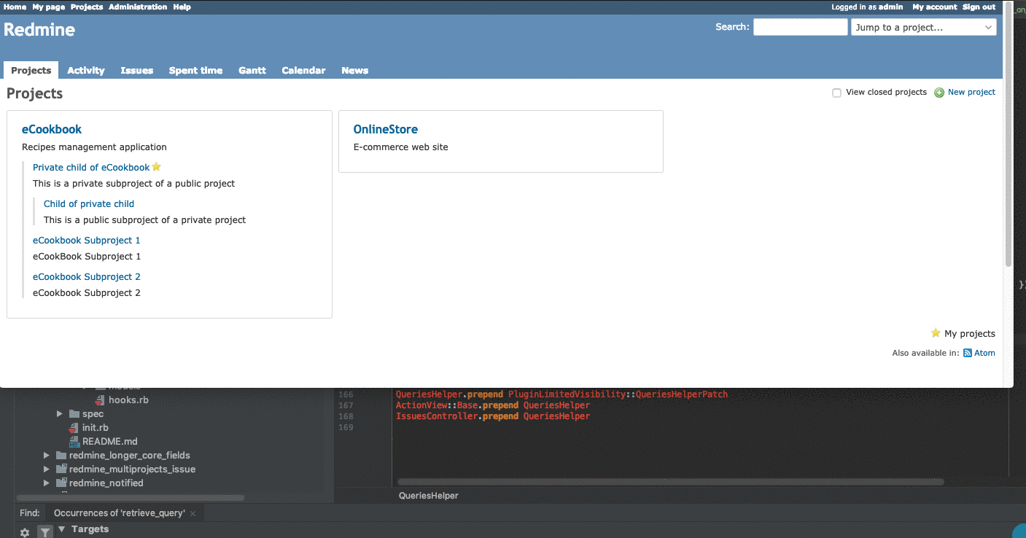Click the Redmine header title

(39, 30)
